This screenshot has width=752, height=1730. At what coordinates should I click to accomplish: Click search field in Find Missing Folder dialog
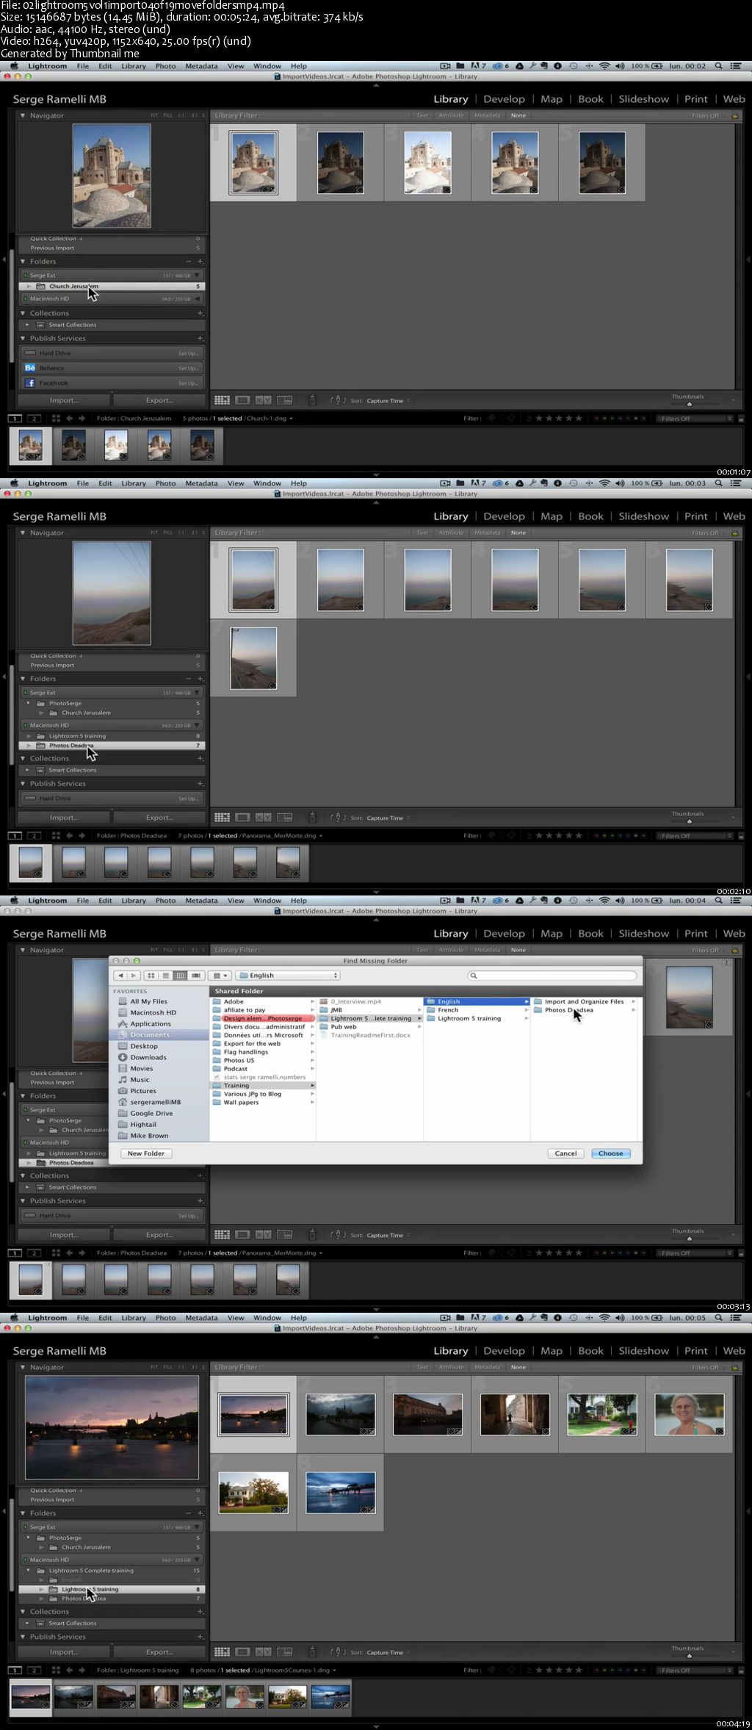click(x=552, y=976)
